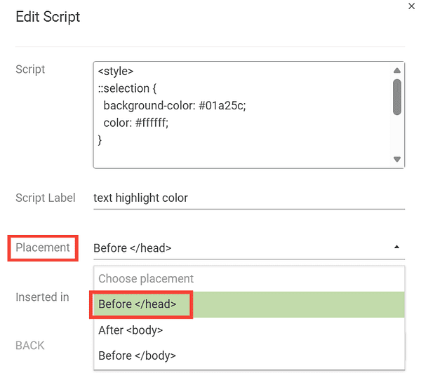Screen dimensions: 421x373
Task: Close the Edit Script dialog
Action: [x=410, y=6]
